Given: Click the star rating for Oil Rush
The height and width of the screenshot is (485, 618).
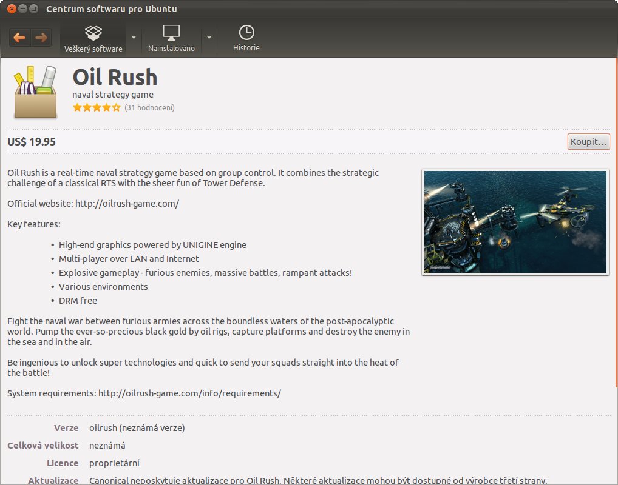Looking at the screenshot, I should coord(97,107).
